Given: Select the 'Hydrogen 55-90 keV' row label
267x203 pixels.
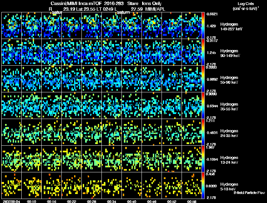Looking at the screenshot, I should tap(229, 80).
